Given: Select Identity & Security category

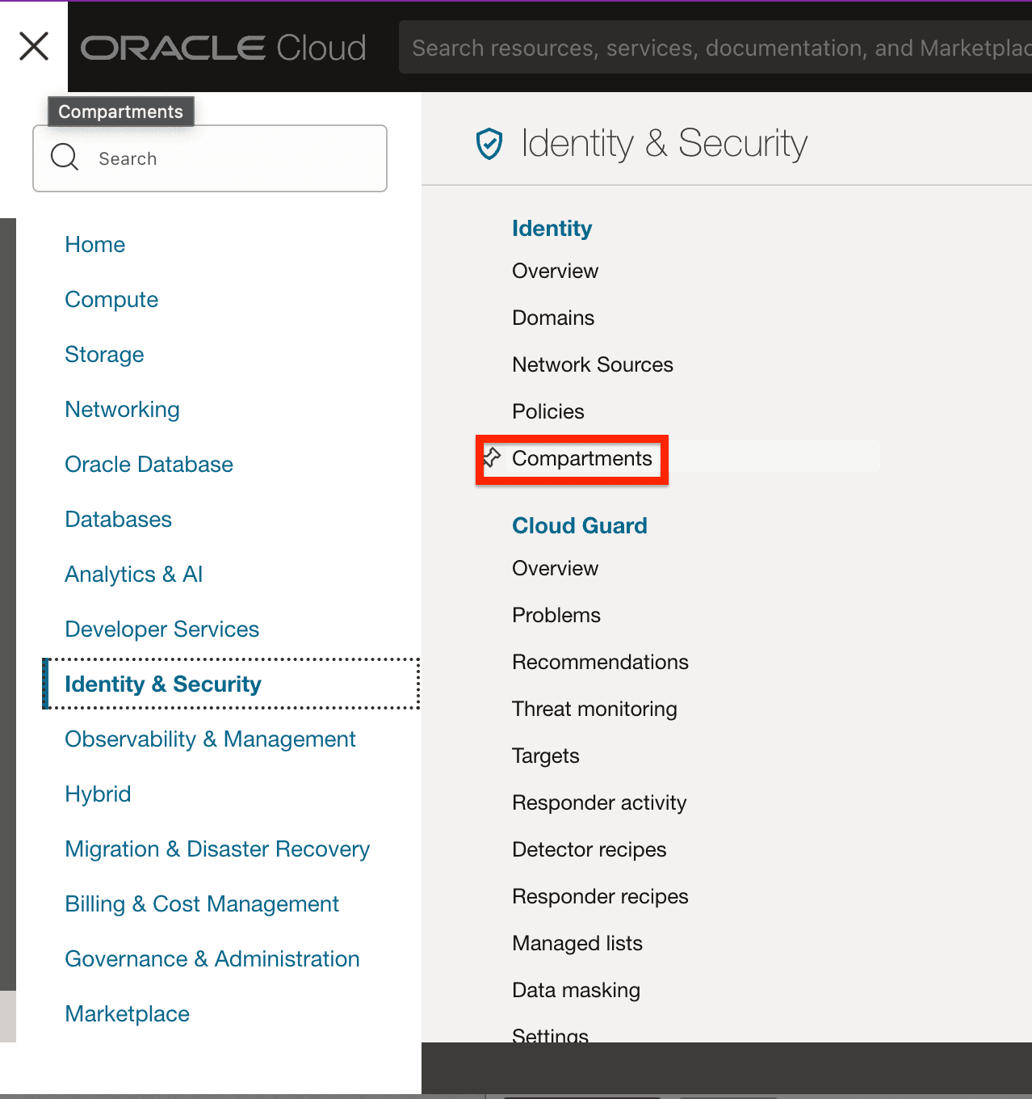Looking at the screenshot, I should pos(232,684).
